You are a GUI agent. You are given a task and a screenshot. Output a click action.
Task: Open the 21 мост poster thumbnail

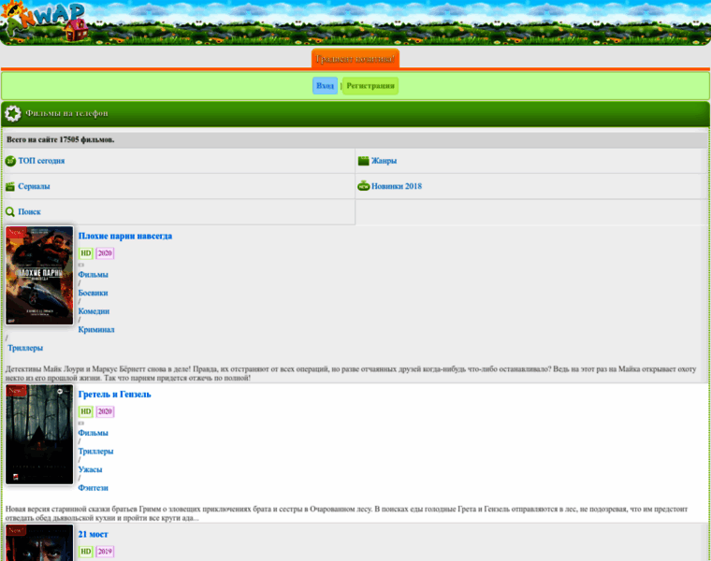coord(39,543)
